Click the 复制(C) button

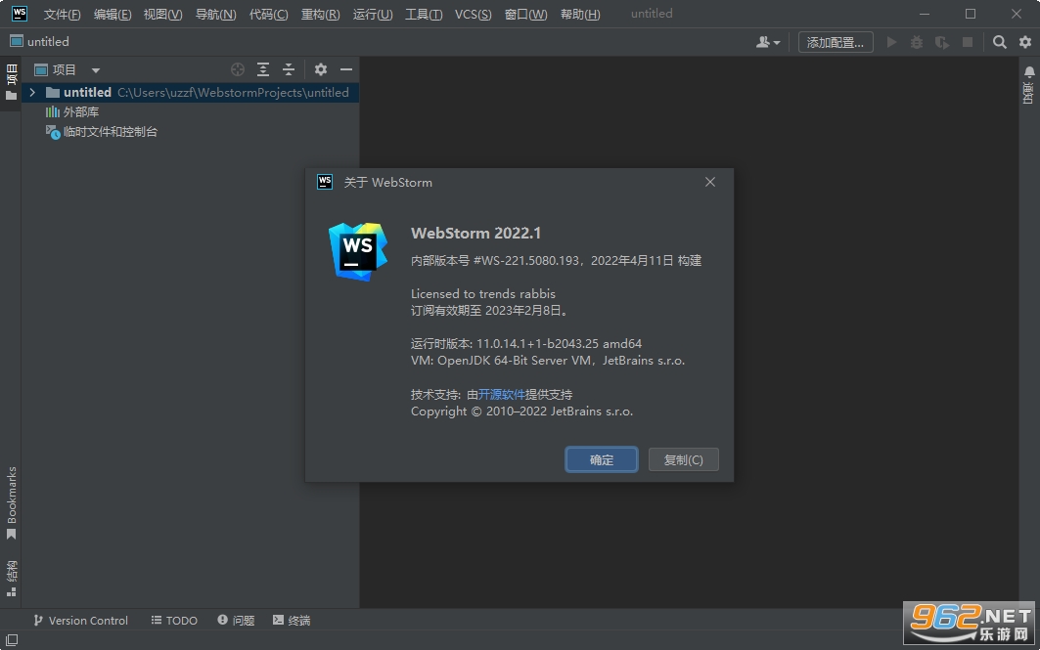point(683,459)
